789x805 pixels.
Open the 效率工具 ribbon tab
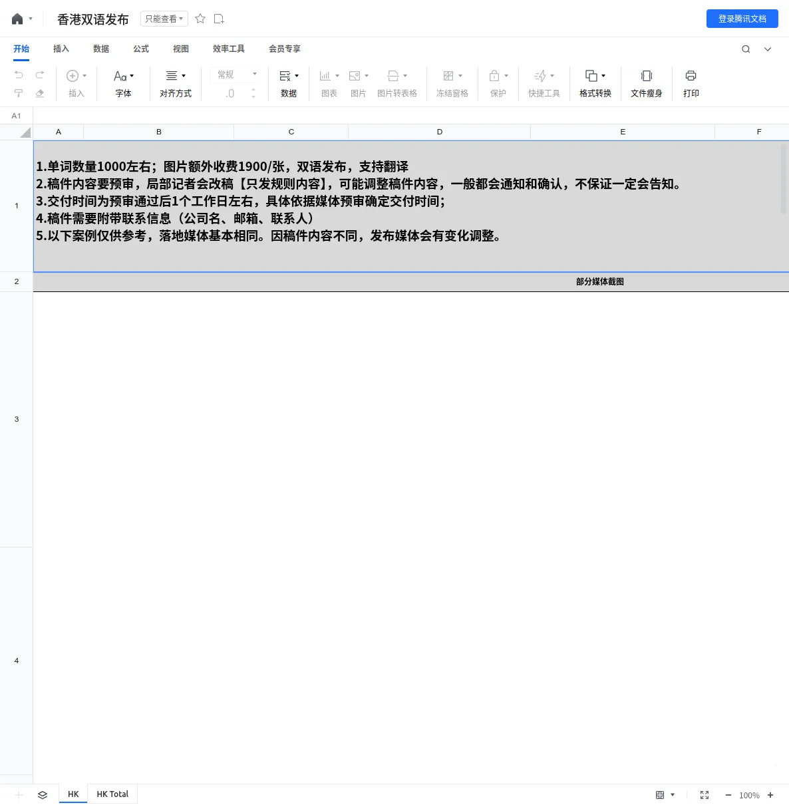pos(229,49)
